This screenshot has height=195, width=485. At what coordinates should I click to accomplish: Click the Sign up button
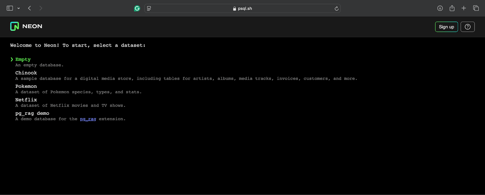coord(446,27)
